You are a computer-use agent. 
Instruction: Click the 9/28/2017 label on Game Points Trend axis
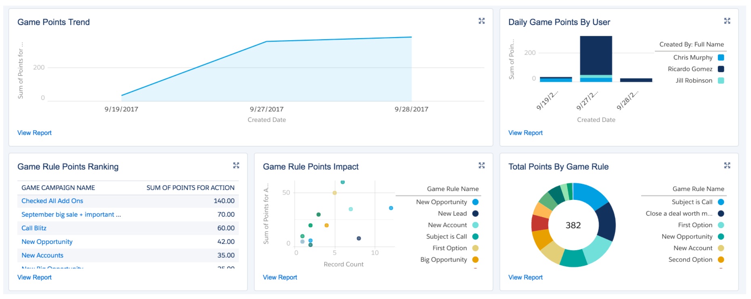(411, 109)
